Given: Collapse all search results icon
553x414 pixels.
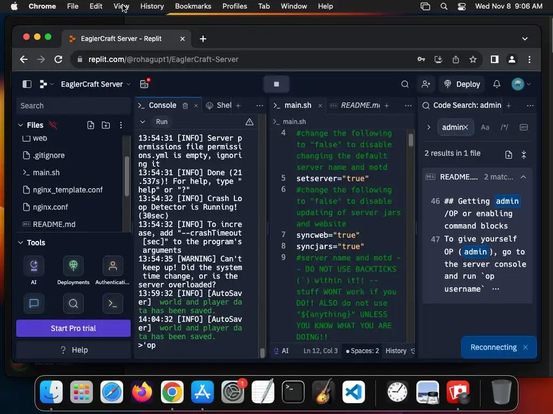Looking at the screenshot, I should [524, 154].
